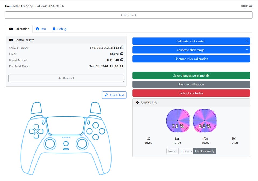Click the plus icon on Show all
This screenshot has width=258, height=181.
[60, 78]
